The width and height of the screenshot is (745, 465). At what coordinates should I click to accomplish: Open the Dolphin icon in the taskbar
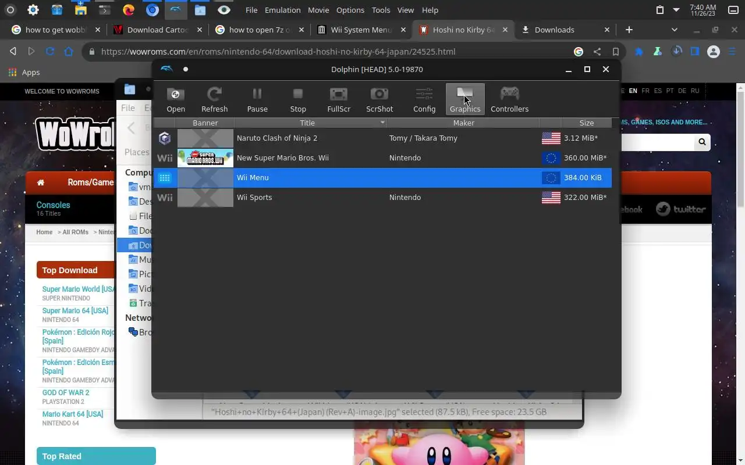(x=176, y=10)
